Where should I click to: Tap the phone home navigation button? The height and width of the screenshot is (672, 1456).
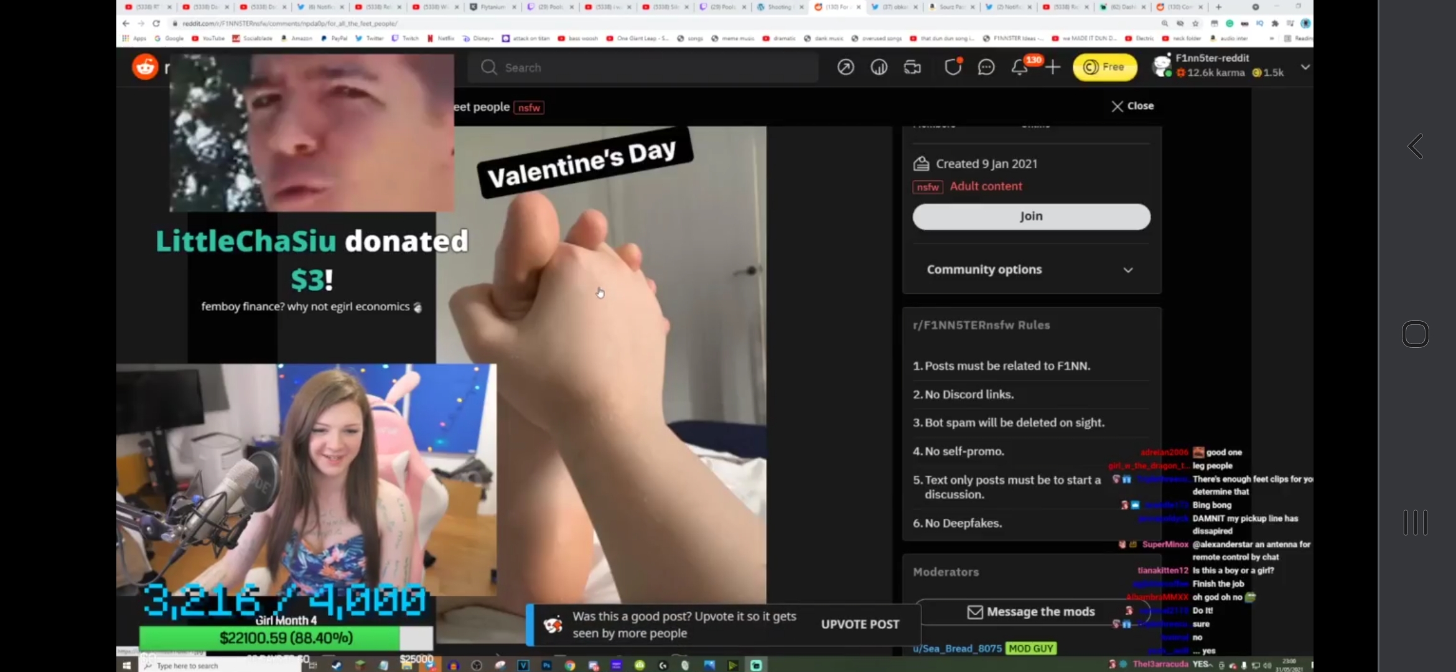(x=1416, y=334)
